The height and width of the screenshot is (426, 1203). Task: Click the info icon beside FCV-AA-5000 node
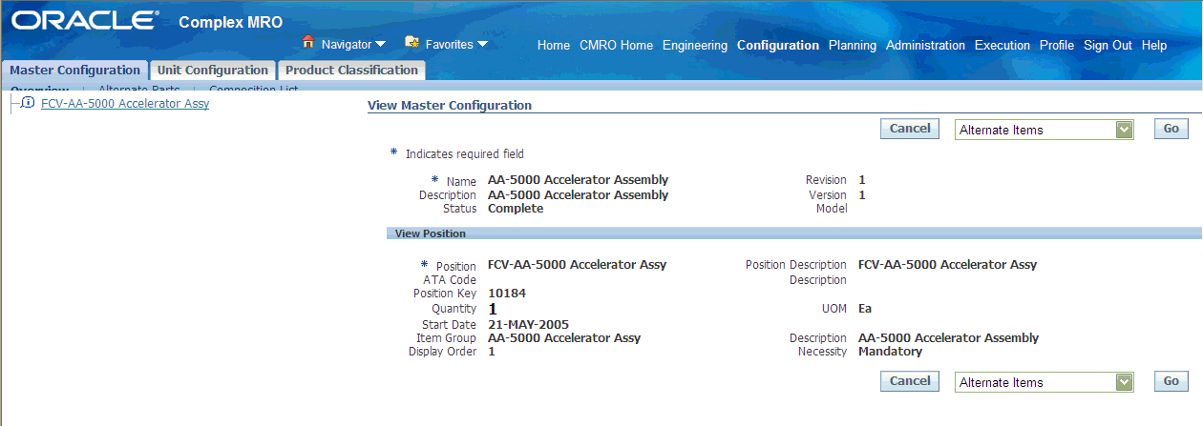pyautogui.click(x=28, y=103)
